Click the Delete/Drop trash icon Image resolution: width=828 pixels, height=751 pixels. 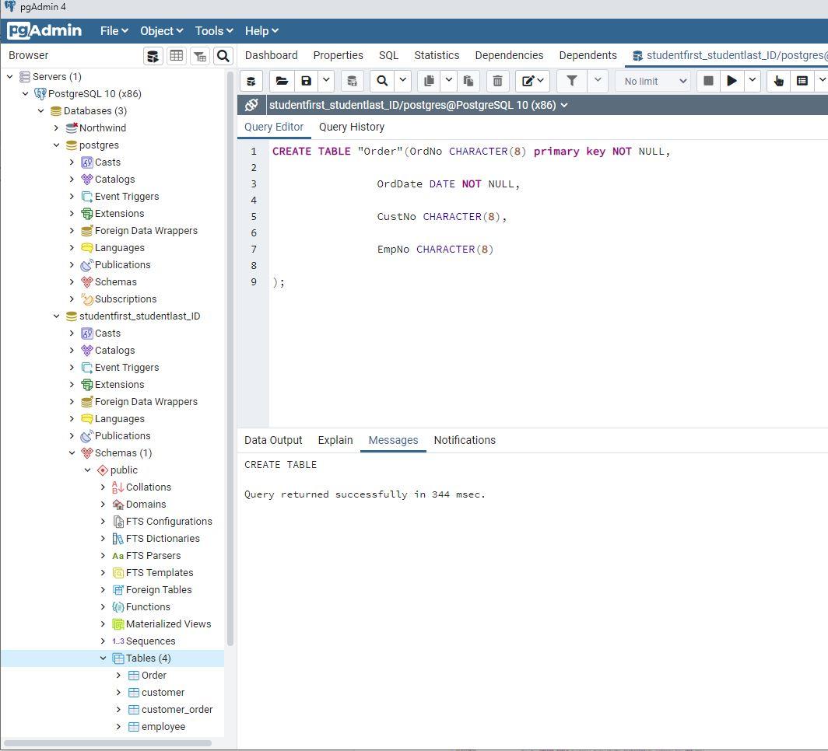coord(497,80)
